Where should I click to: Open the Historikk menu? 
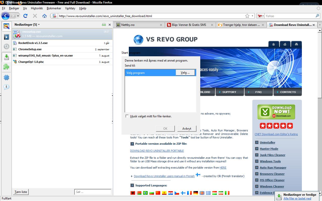[x=37, y=8]
